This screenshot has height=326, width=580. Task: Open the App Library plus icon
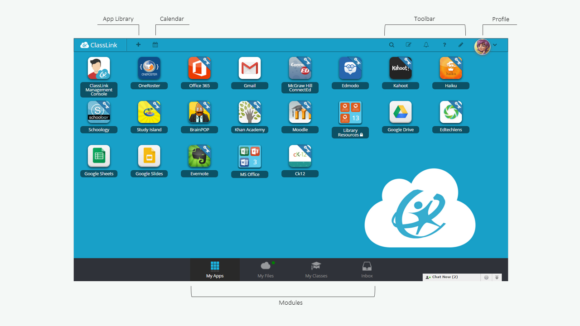click(x=138, y=45)
